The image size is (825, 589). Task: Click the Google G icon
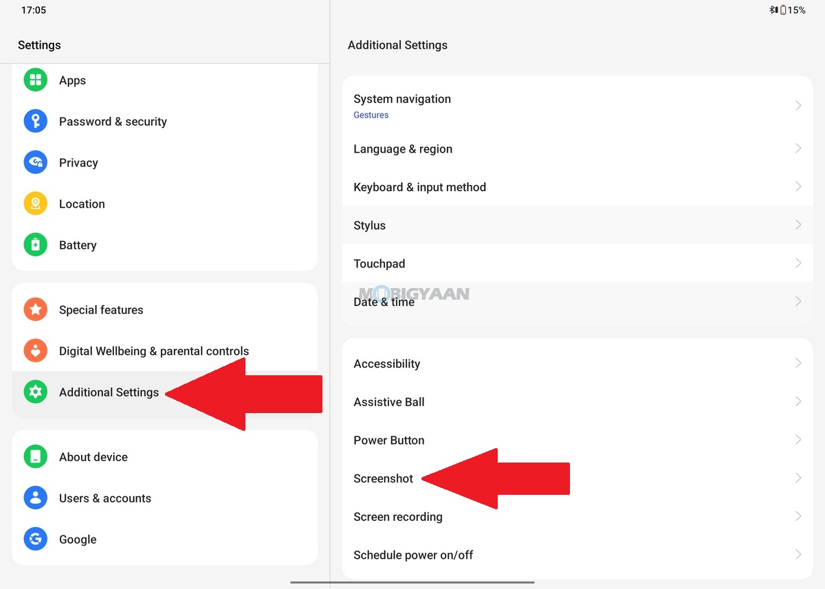(x=36, y=540)
